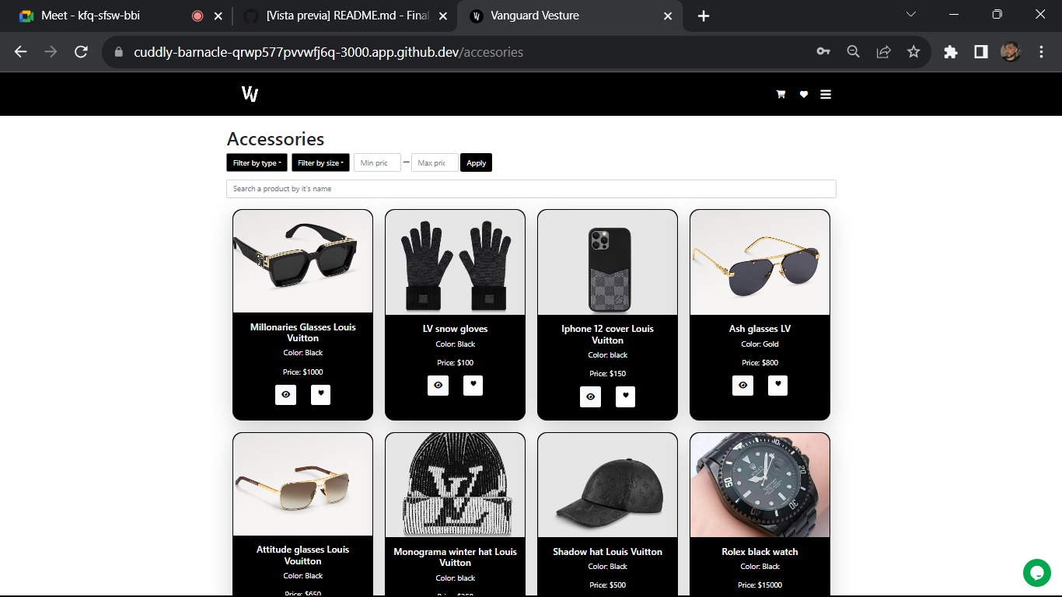1062x597 pixels.
Task: View details of Millonaries Glasses with eye button
Action: tap(285, 395)
